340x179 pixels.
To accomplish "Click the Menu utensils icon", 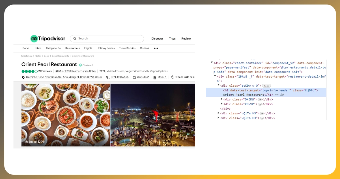I will [155, 77].
